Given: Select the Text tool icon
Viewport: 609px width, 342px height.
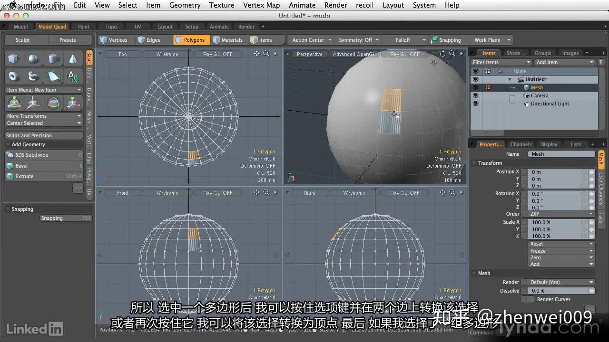Looking at the screenshot, I should [73, 76].
